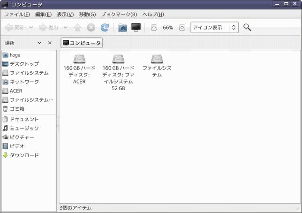Open the アイコン表示 view mode dropdown

pyautogui.click(x=215, y=28)
